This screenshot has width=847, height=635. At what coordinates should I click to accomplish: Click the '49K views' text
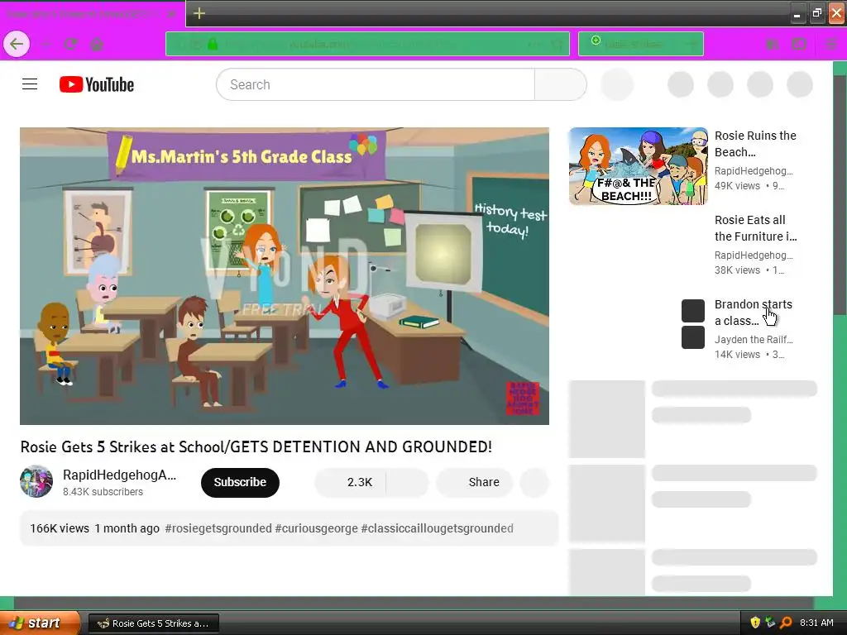coord(737,186)
